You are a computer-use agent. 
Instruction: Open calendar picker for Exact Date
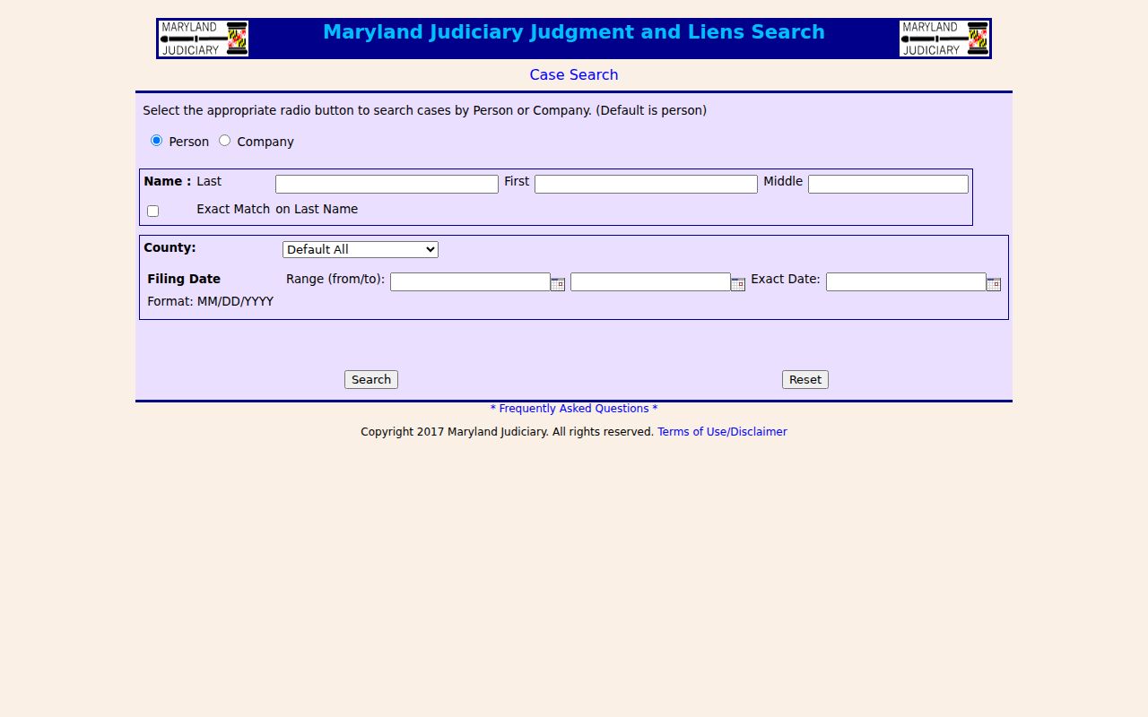click(994, 284)
